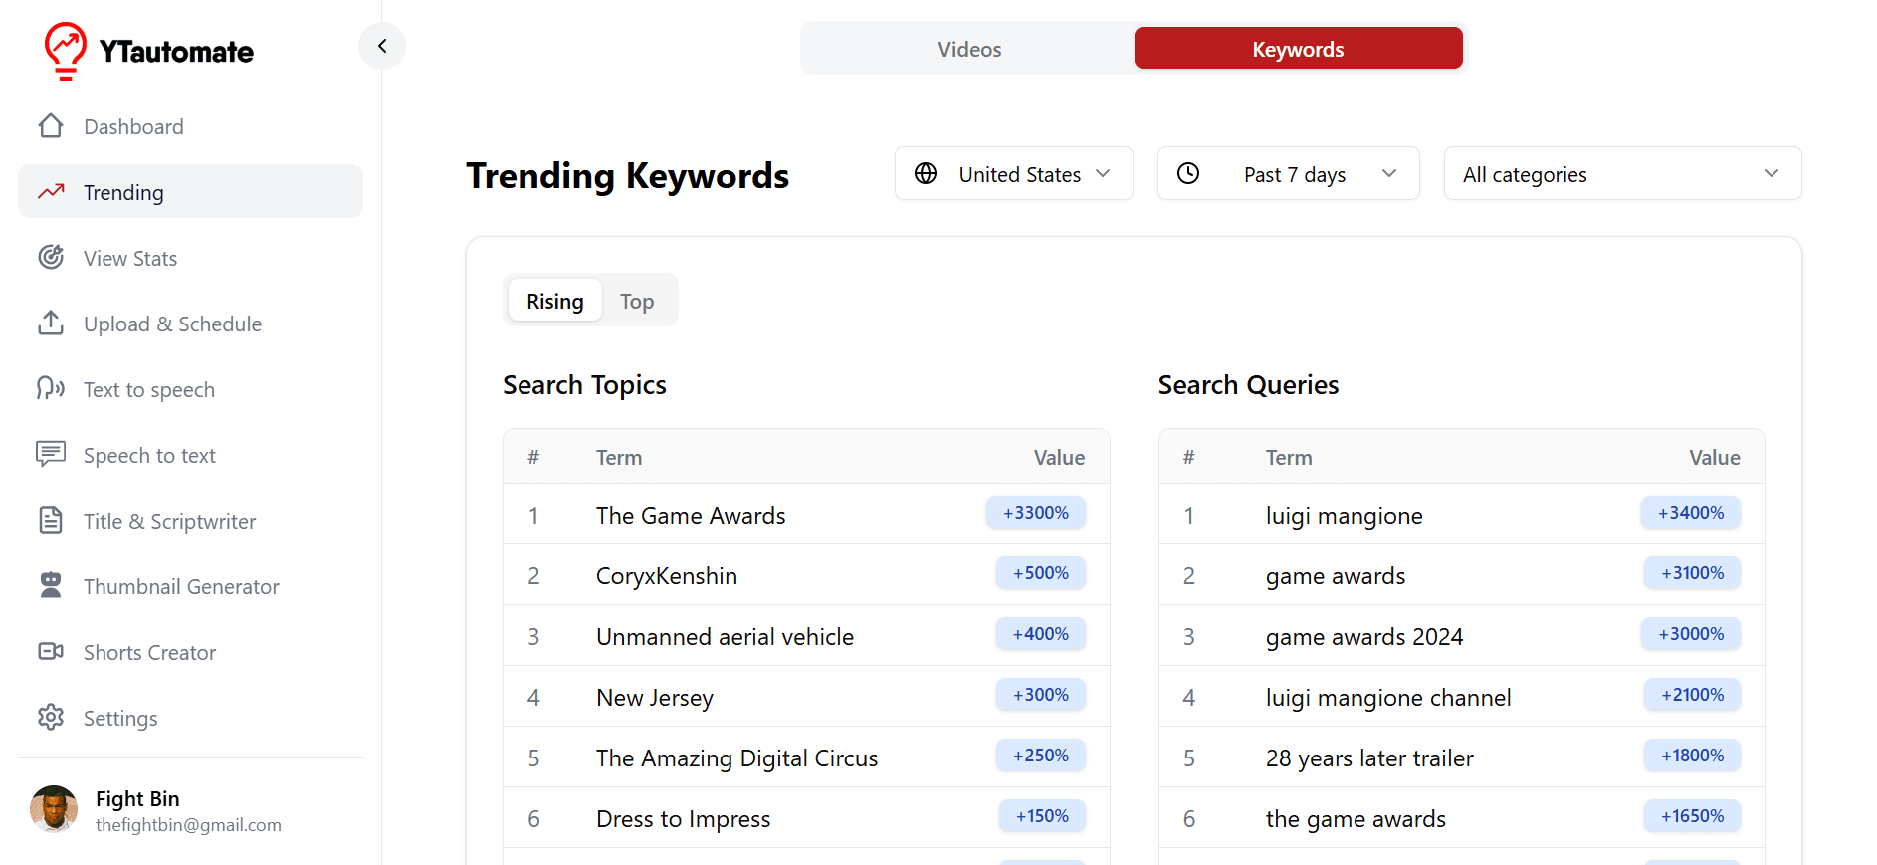Viewport: 1877px width, 865px height.
Task: Click the +3400% value badge
Action: 1691,512
